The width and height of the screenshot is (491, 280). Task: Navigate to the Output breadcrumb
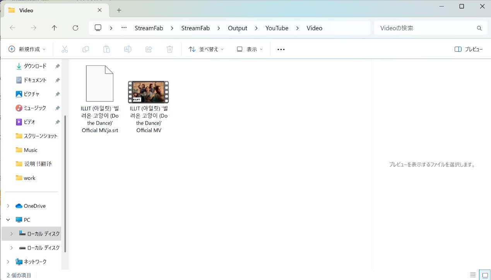point(238,28)
